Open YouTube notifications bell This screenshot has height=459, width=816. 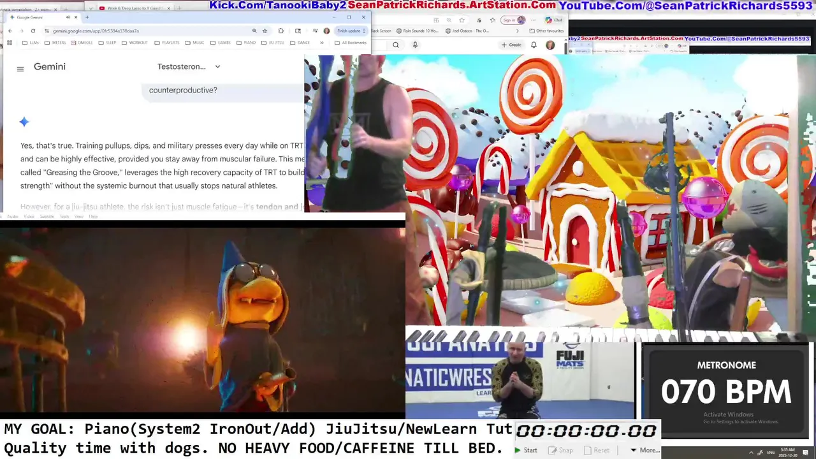tap(534, 45)
